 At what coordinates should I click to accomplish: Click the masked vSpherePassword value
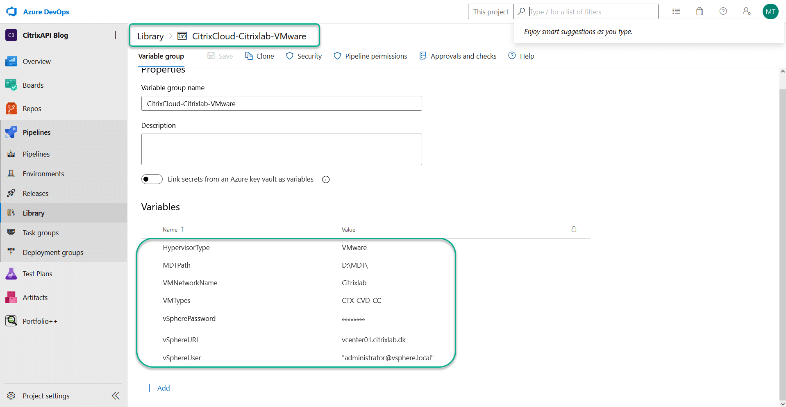[x=353, y=320]
